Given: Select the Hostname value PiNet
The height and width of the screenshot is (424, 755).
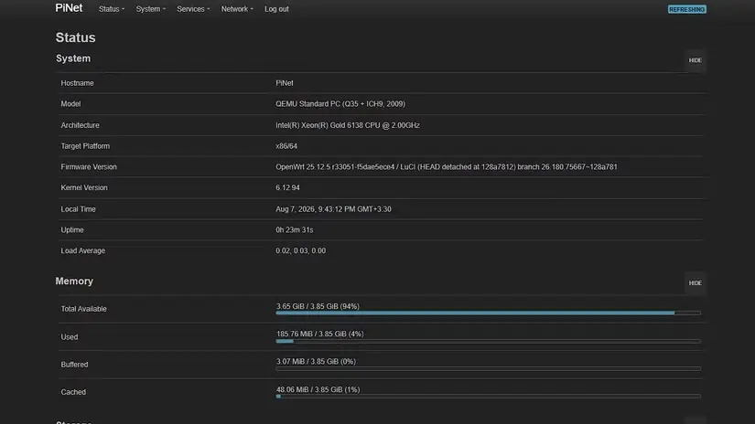Looking at the screenshot, I should click(x=284, y=83).
